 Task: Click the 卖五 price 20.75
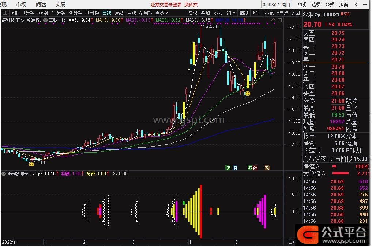tap(338, 33)
